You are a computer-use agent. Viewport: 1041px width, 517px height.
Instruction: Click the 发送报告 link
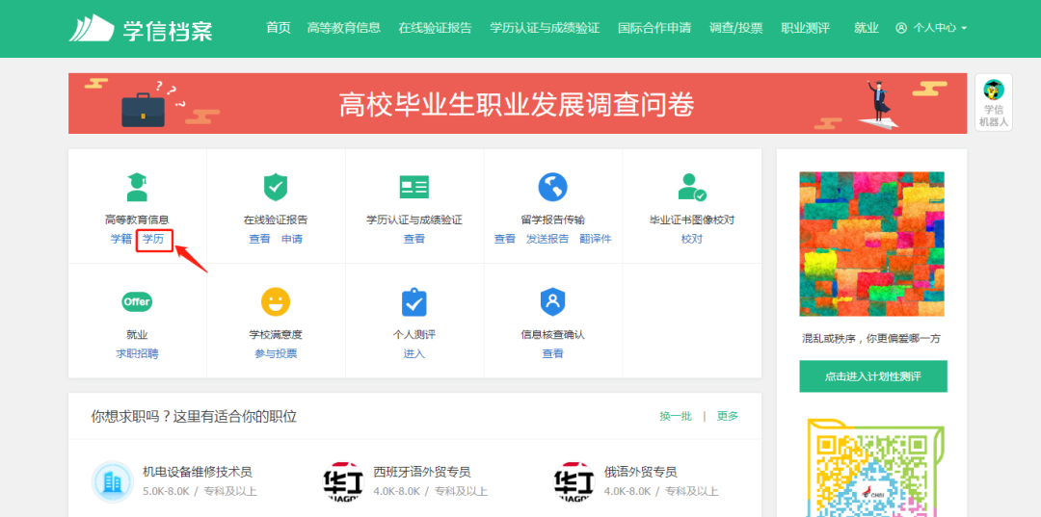547,239
